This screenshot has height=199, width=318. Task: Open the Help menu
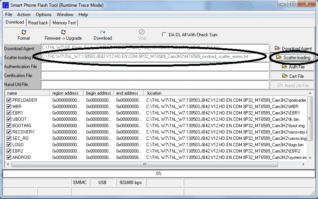click(x=83, y=14)
